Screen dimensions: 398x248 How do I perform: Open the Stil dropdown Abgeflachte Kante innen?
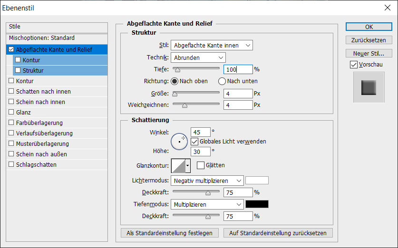point(212,45)
